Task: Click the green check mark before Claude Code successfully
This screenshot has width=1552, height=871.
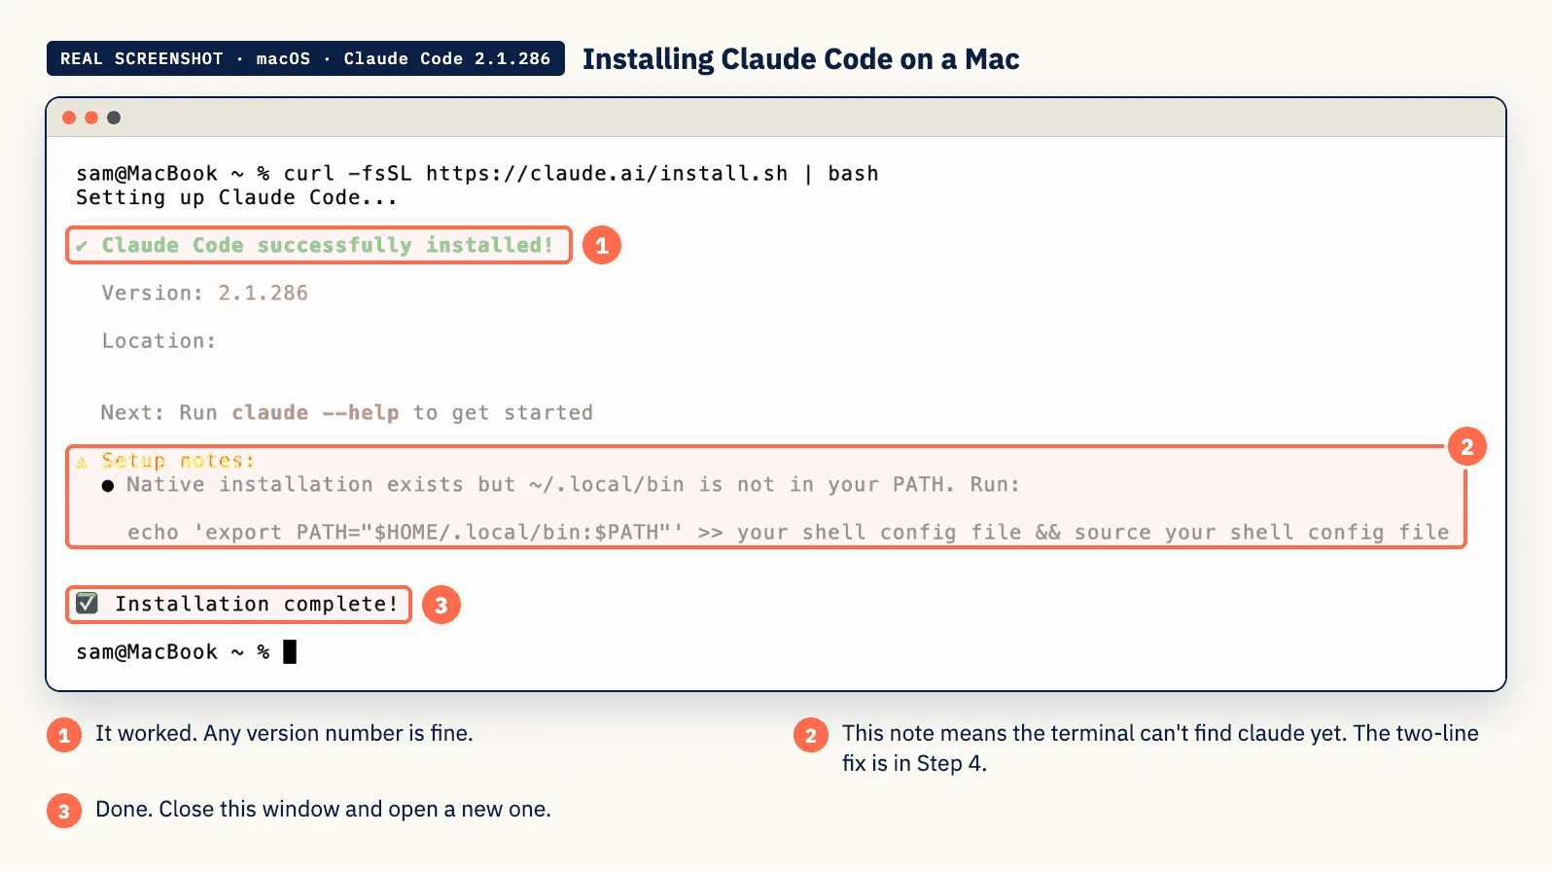Action: 83,246
